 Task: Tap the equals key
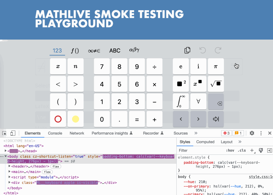137,119
